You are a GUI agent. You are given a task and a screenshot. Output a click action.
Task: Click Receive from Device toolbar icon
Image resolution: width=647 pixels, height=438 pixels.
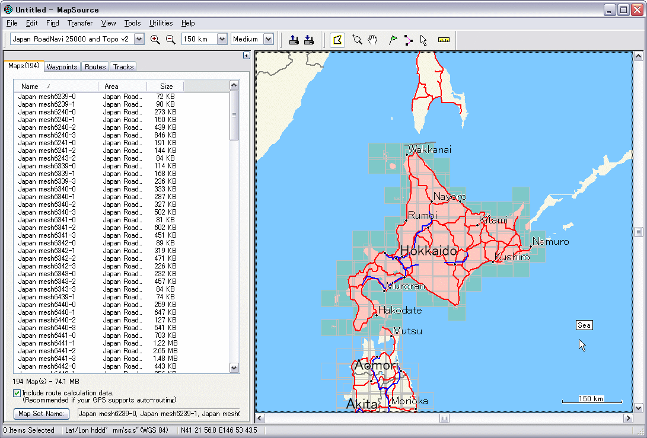(x=308, y=40)
